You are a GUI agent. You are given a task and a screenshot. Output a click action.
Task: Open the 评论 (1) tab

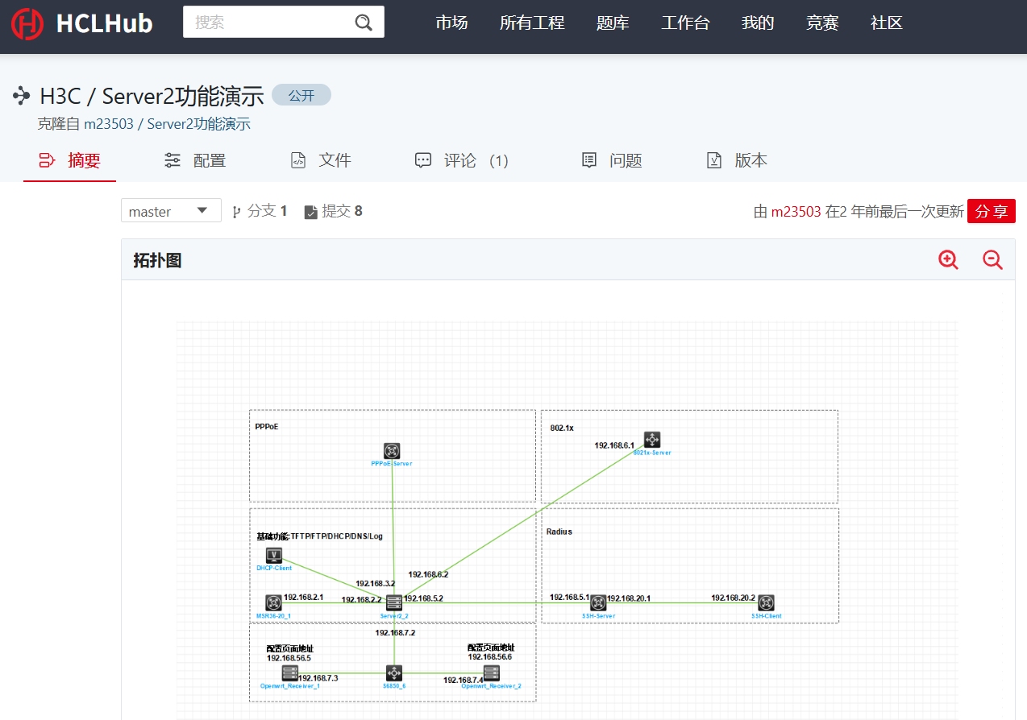point(461,160)
